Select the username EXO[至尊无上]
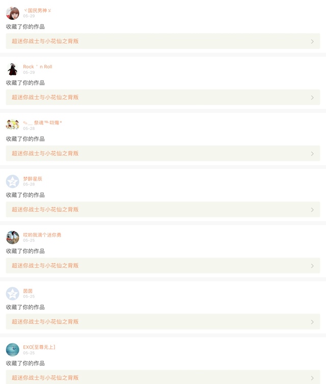This screenshot has height=384, width=326. [39, 347]
